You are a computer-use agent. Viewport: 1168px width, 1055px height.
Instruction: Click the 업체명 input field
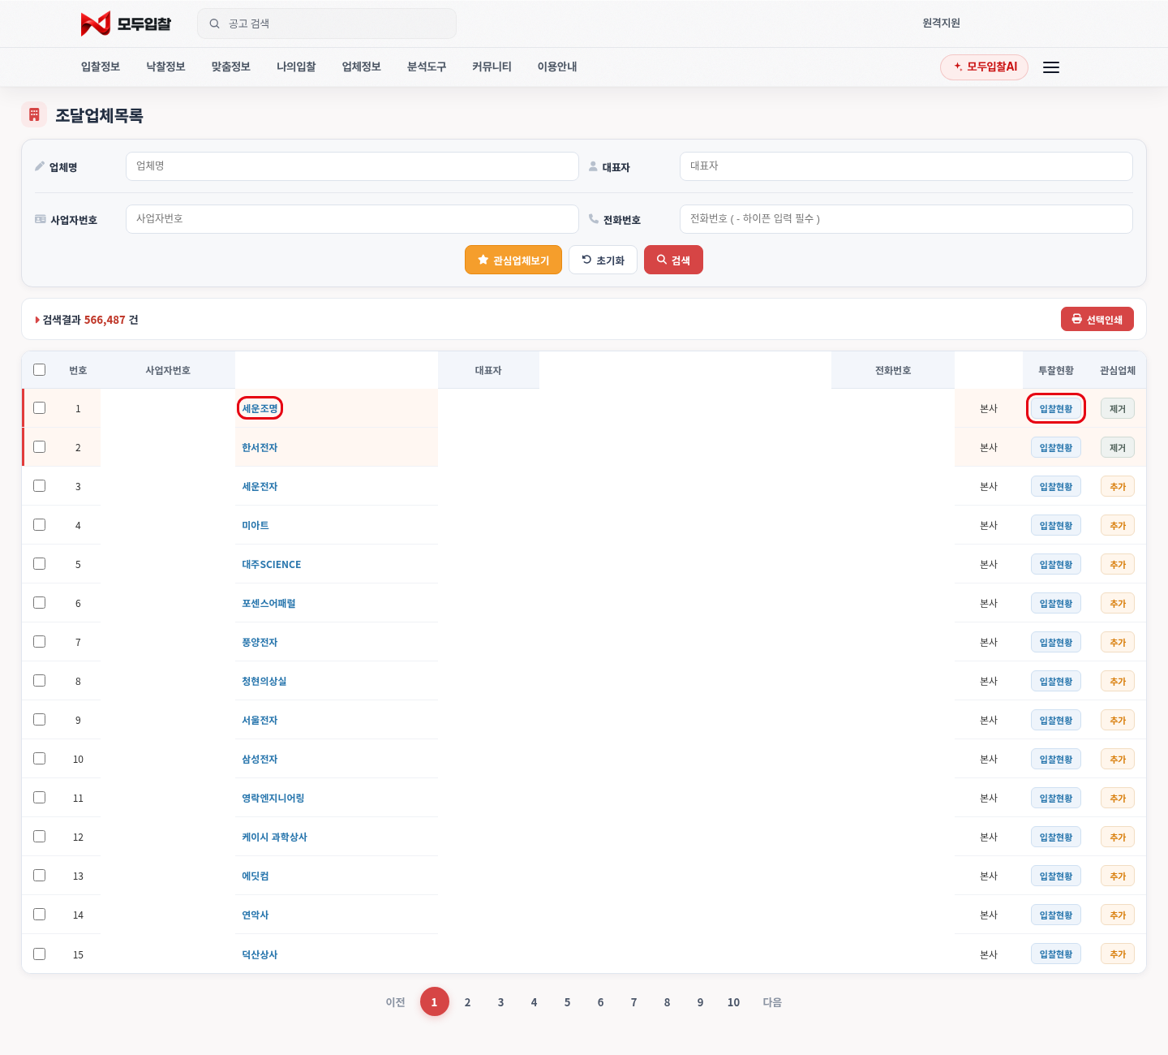pos(352,166)
